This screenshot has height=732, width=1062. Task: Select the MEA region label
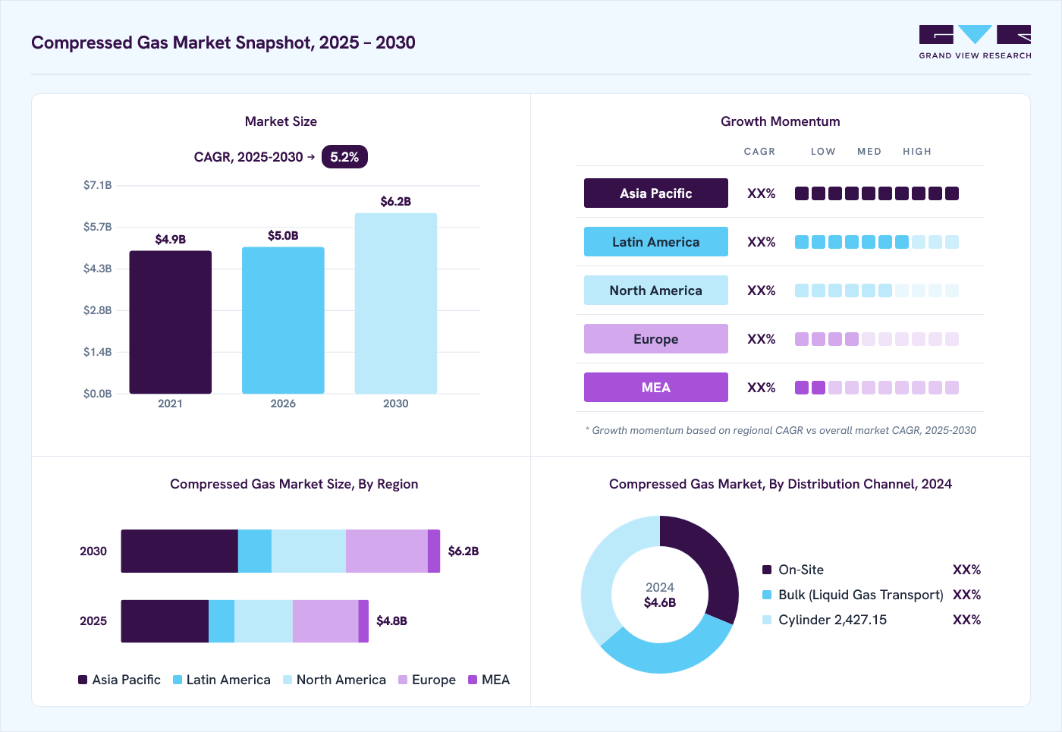pos(656,388)
